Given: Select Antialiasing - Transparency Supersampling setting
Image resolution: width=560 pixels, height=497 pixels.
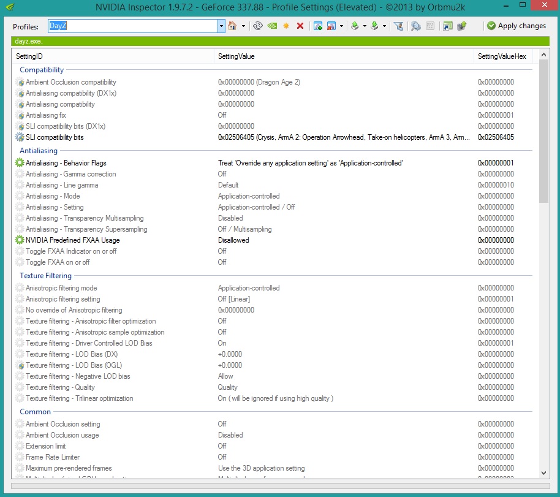Looking at the screenshot, I should click(275, 229).
